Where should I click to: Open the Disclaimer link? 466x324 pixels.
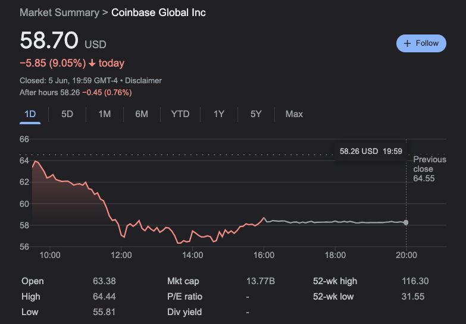pos(143,80)
